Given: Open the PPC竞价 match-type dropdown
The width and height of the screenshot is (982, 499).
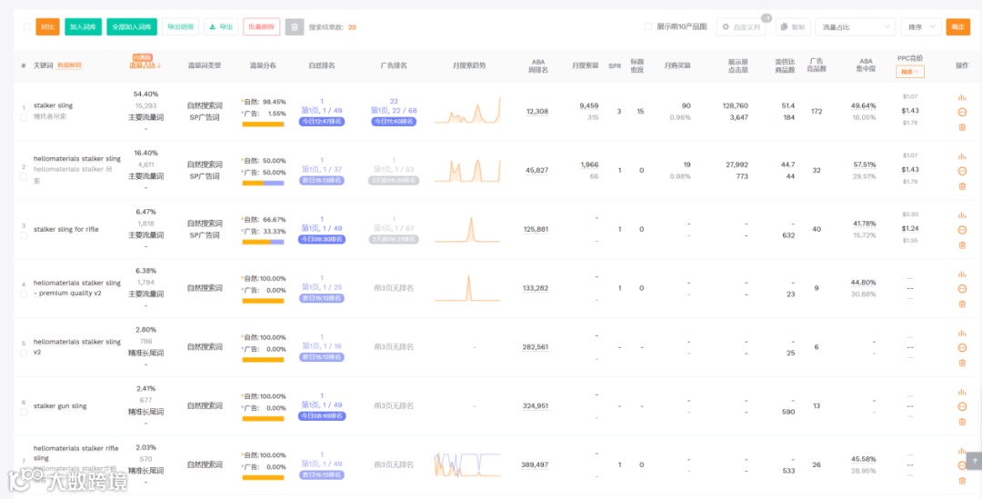Looking at the screenshot, I should (x=909, y=72).
